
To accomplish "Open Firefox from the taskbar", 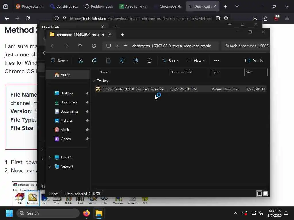I will [x=86, y=213].
